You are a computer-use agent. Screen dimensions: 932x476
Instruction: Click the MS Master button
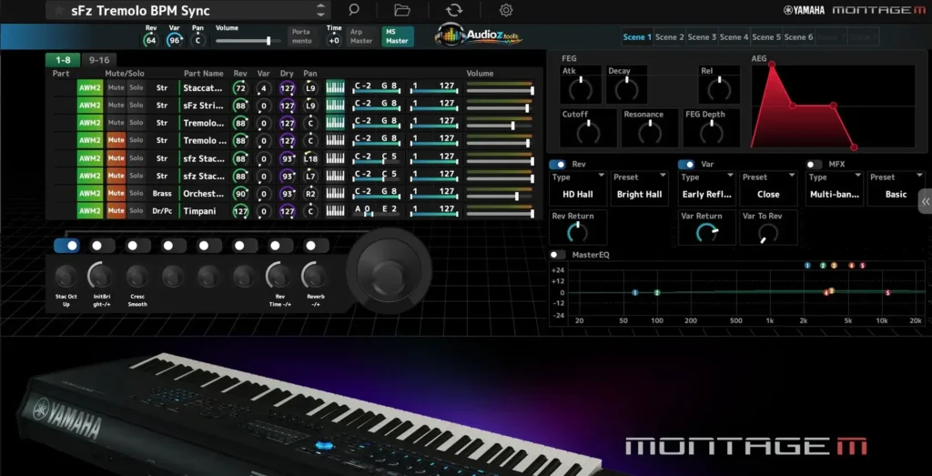point(397,36)
